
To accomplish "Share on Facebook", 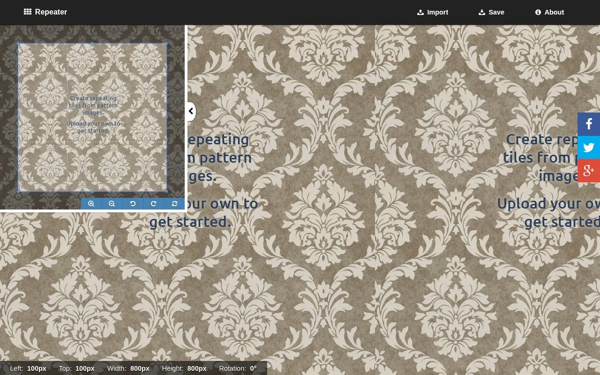I will (x=589, y=124).
